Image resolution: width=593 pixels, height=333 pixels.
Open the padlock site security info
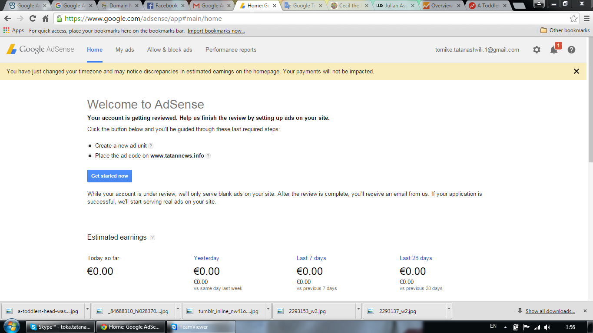[x=59, y=19]
